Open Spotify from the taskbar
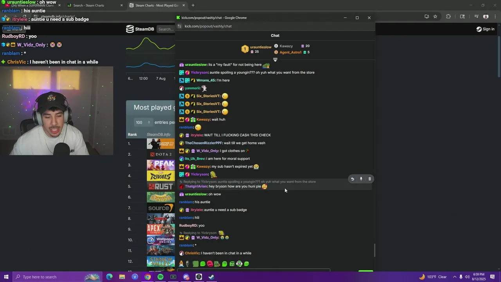 (160, 277)
